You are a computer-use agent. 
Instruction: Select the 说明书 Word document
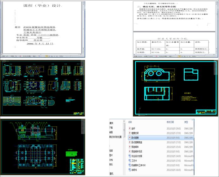click(x=161, y=170)
